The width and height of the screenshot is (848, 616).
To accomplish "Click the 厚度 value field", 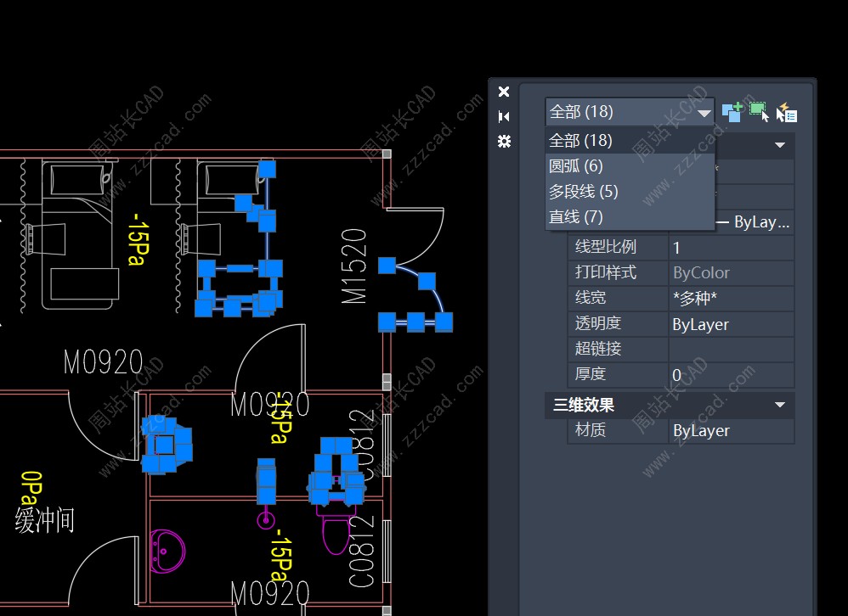I will coord(731,375).
